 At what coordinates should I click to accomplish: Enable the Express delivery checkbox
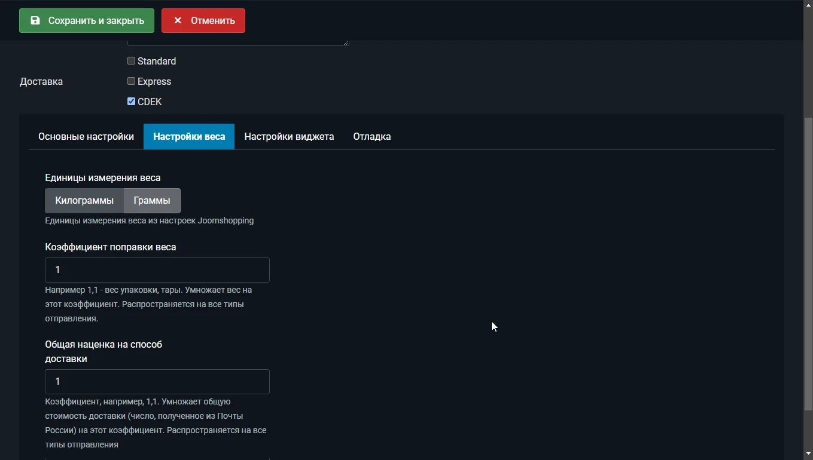[x=131, y=81]
